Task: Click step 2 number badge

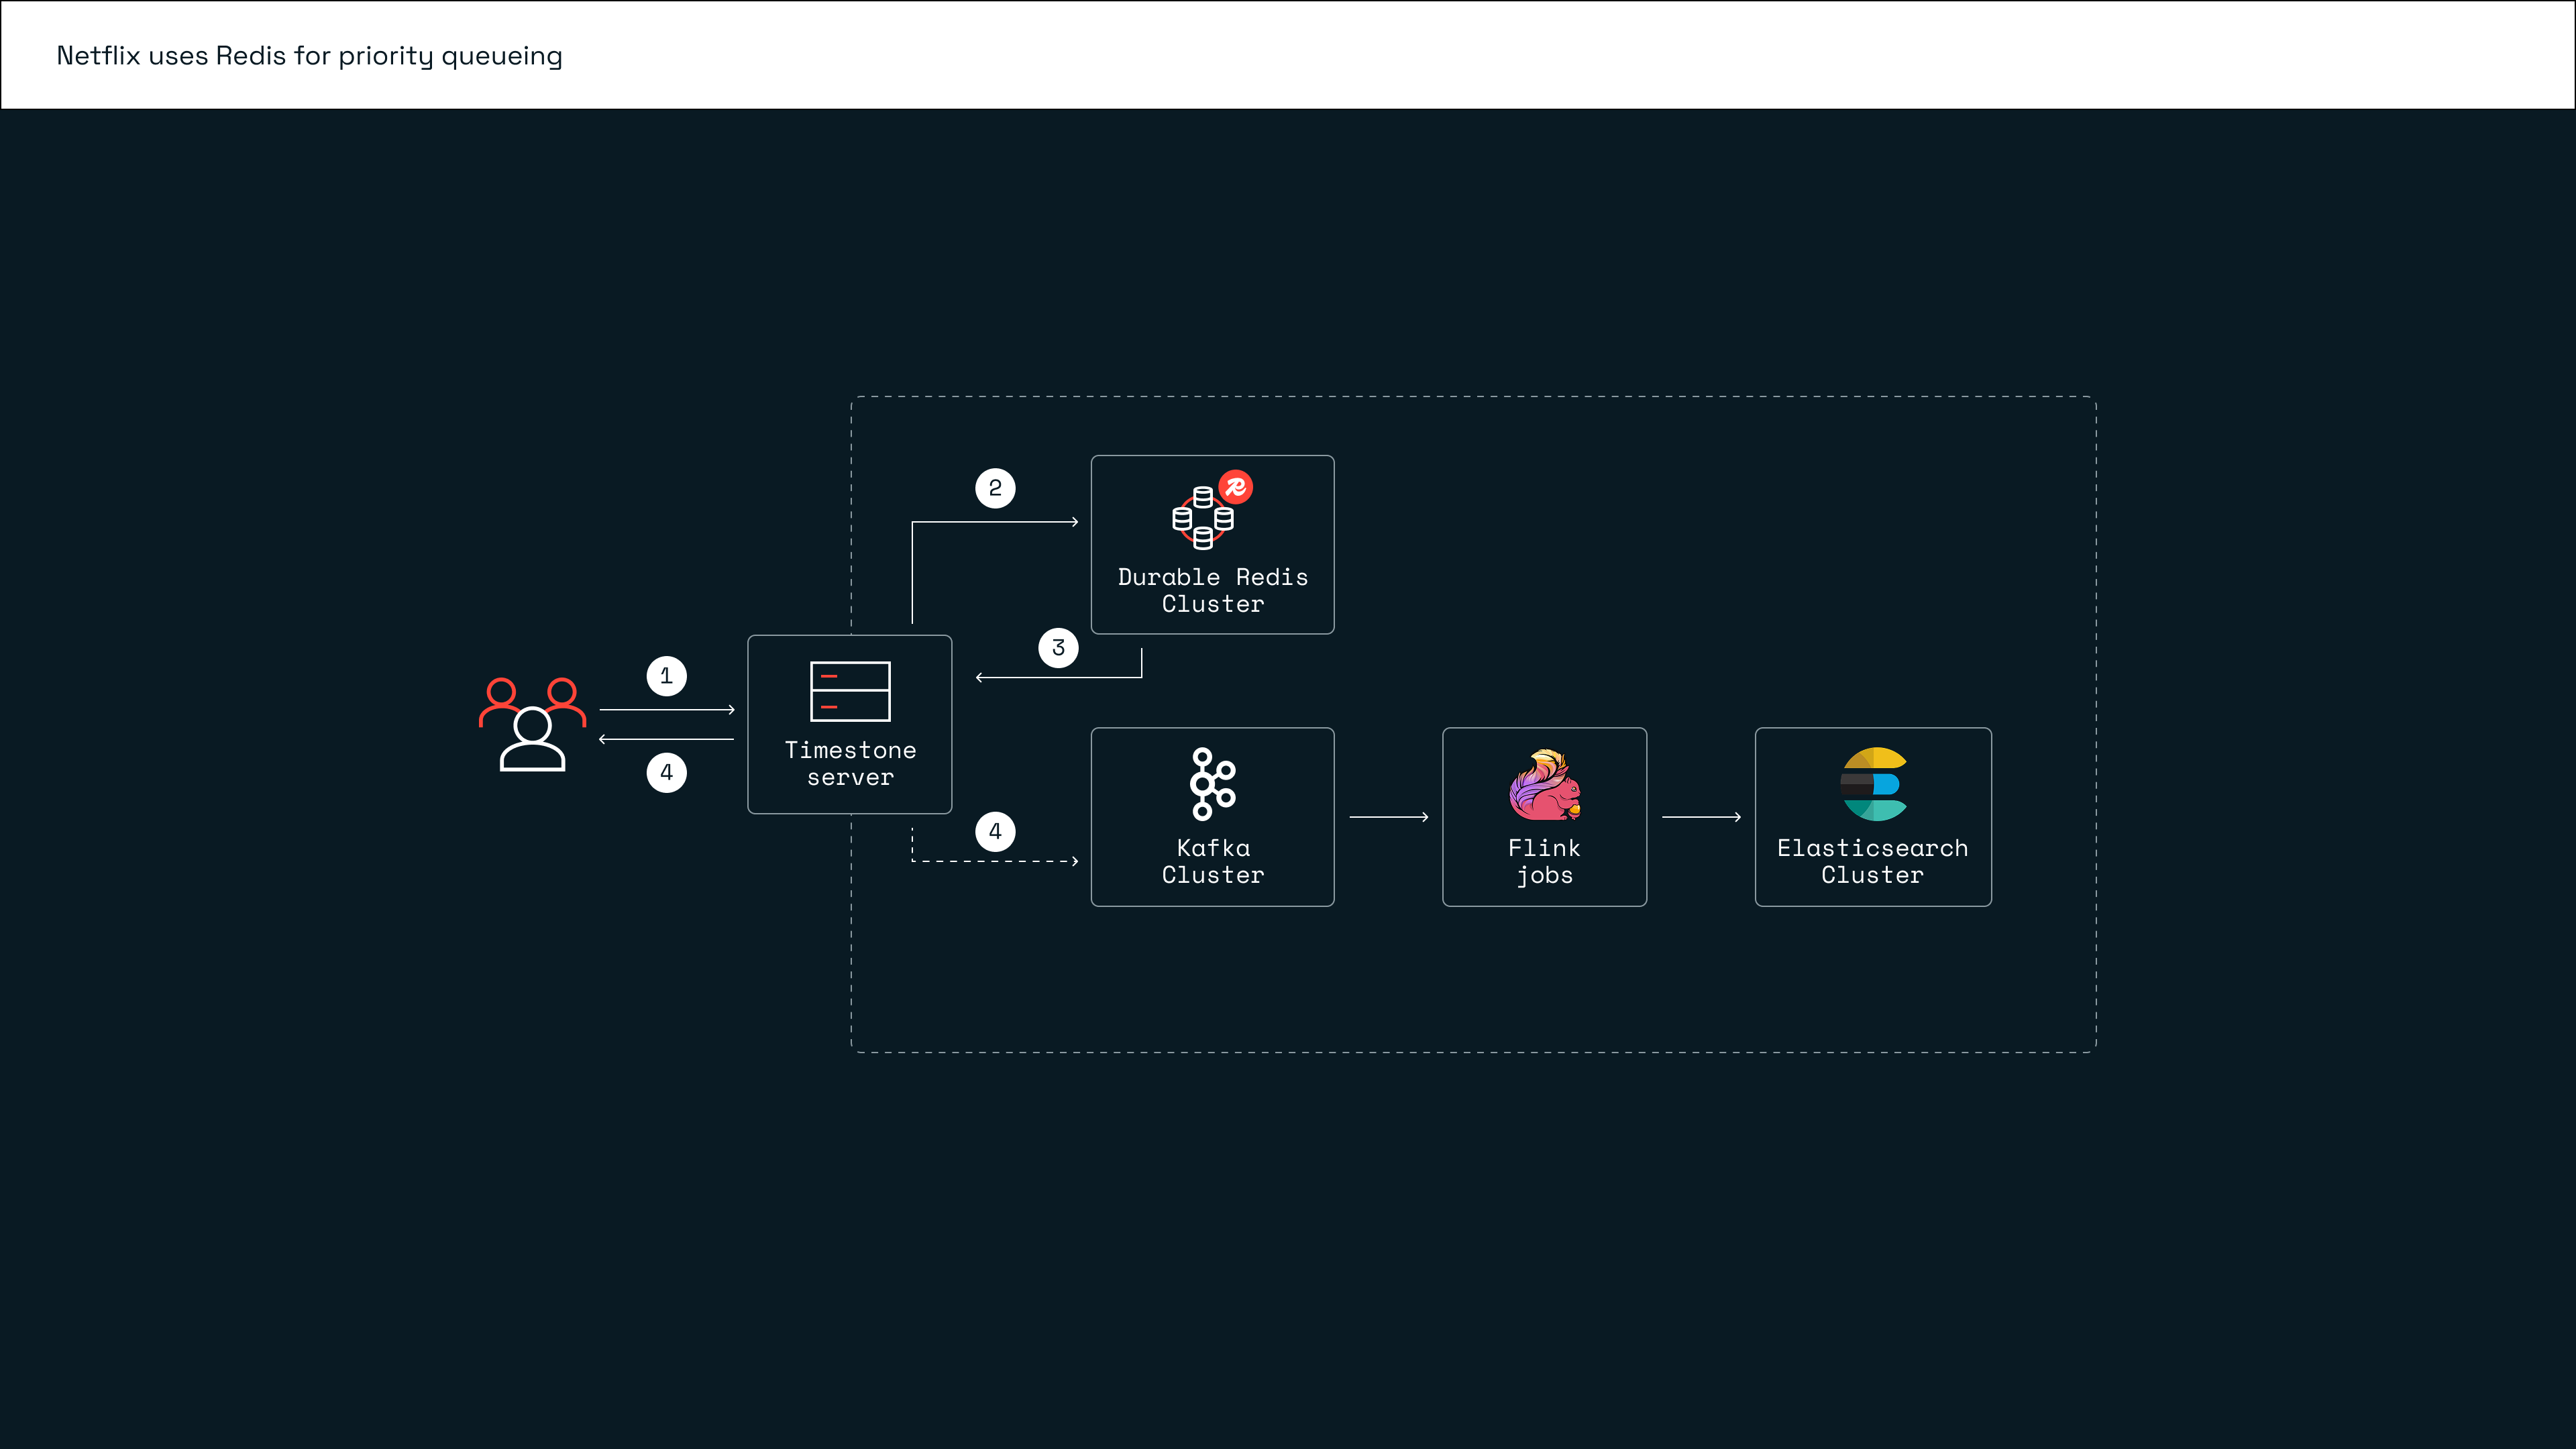Action: pyautogui.click(x=995, y=488)
